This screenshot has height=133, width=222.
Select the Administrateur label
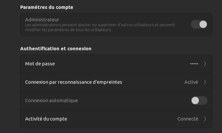[42, 20]
